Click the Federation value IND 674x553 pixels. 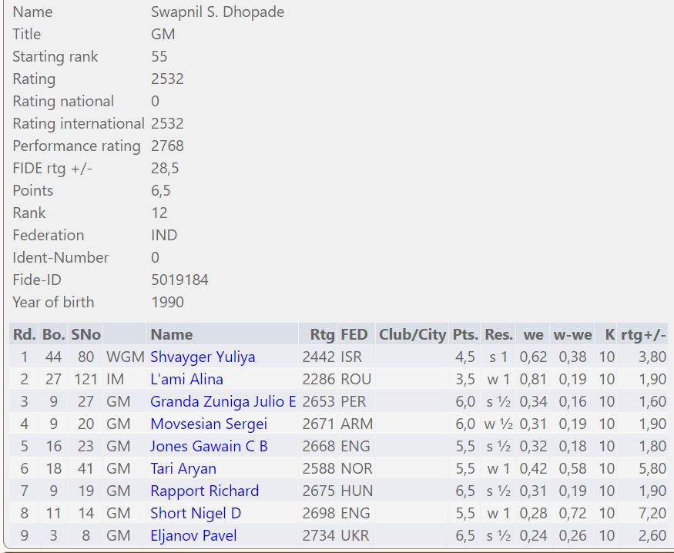[164, 236]
